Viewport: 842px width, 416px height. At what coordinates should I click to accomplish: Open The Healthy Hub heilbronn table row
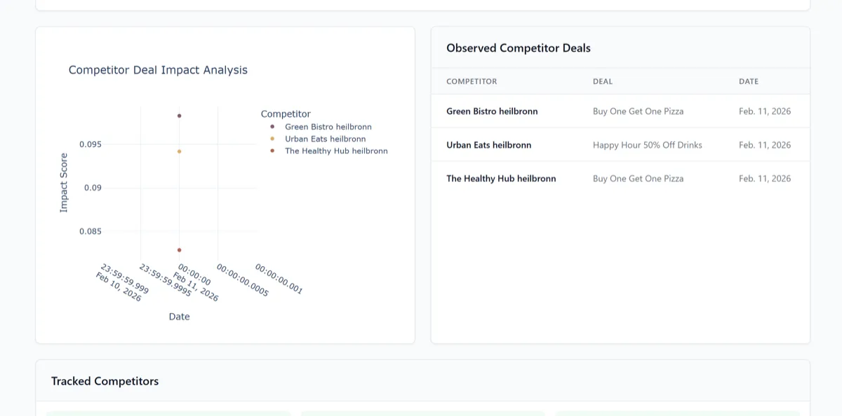(501, 179)
